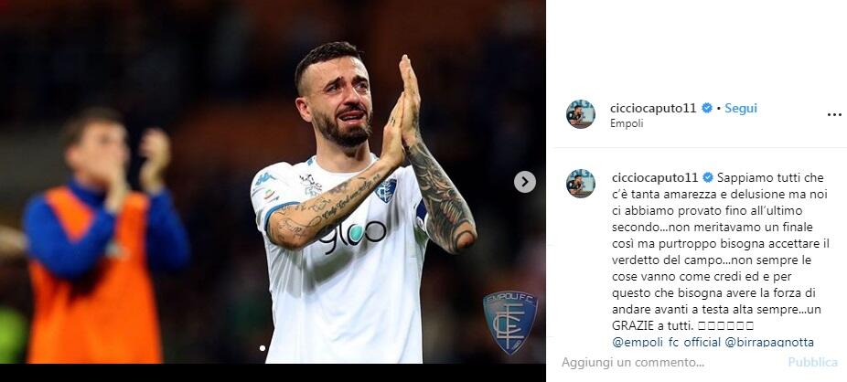Open the cicciocaputo11 username in header
Viewport: 847px width, 382px height.
[654, 108]
